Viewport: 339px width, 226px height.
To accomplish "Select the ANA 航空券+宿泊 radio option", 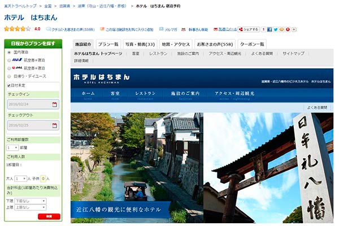I will [9, 60].
